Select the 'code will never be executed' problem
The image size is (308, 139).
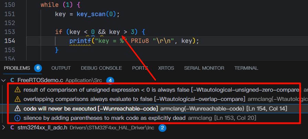[89, 108]
